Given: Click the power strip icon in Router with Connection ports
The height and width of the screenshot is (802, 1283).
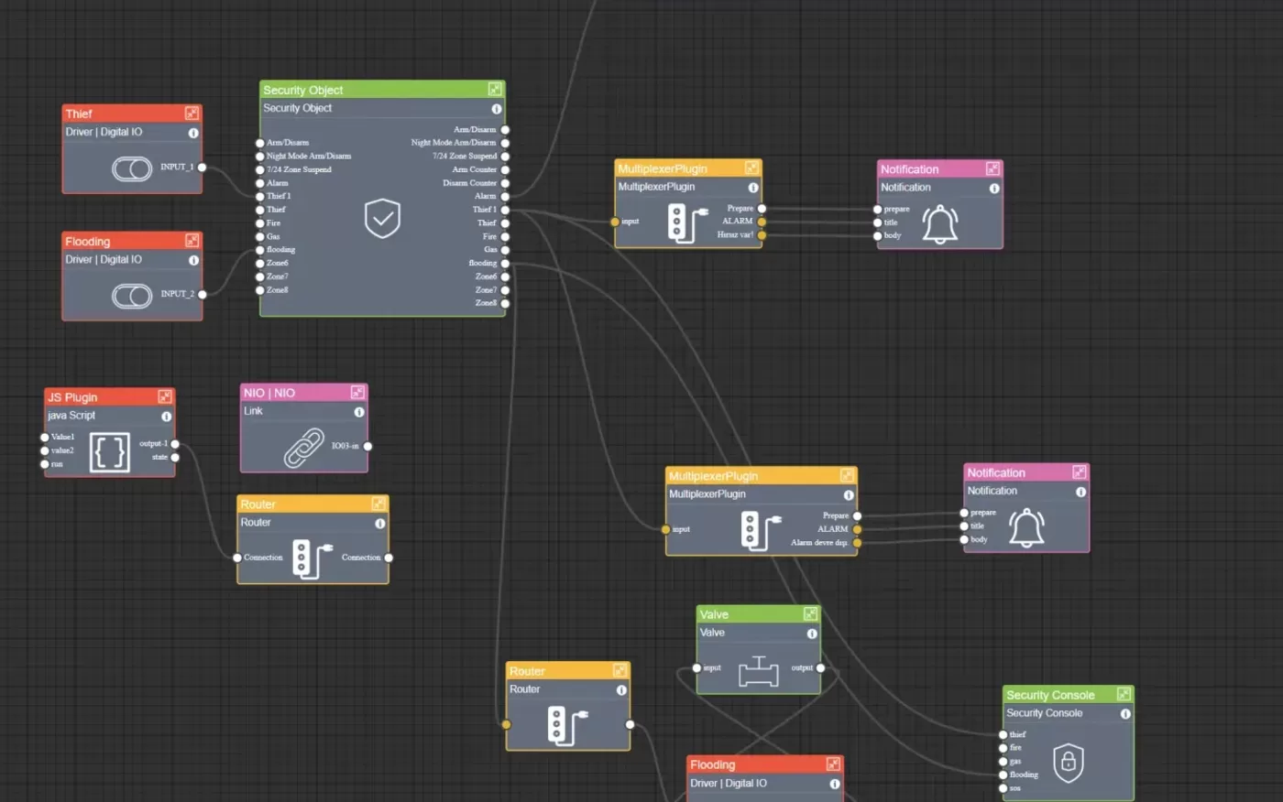Looking at the screenshot, I should coord(313,558).
